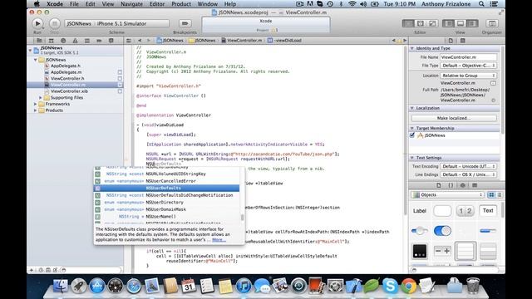
Task: Open the Organizer window
Action: pyautogui.click(x=491, y=23)
